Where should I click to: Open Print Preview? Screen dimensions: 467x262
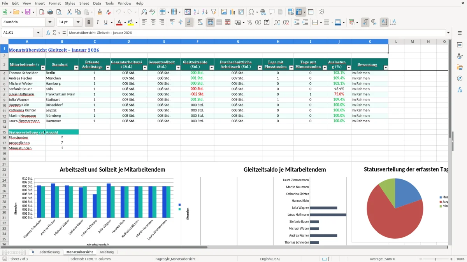point(58,12)
